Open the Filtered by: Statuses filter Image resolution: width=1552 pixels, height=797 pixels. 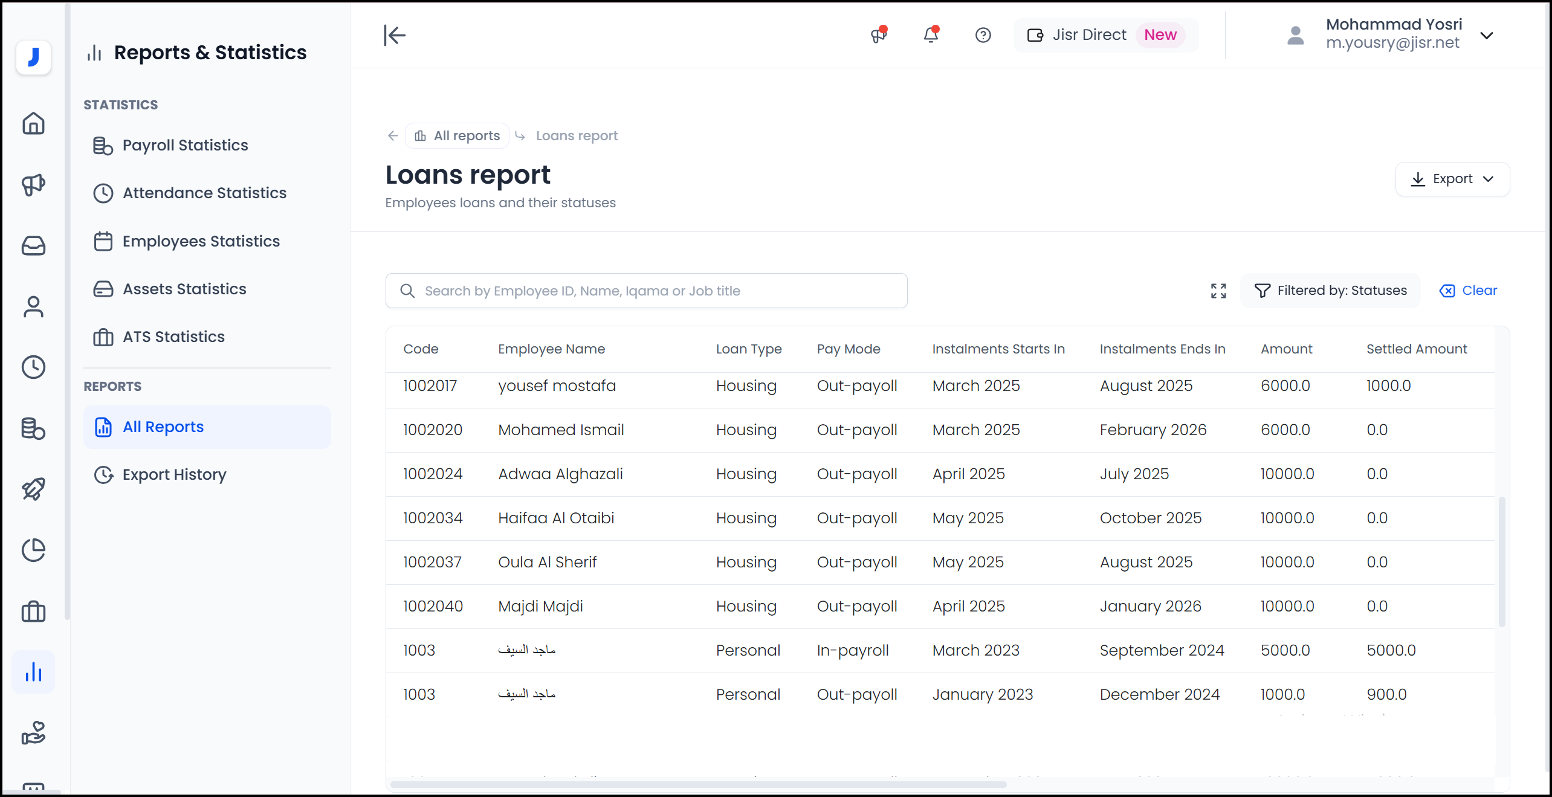[x=1330, y=291]
